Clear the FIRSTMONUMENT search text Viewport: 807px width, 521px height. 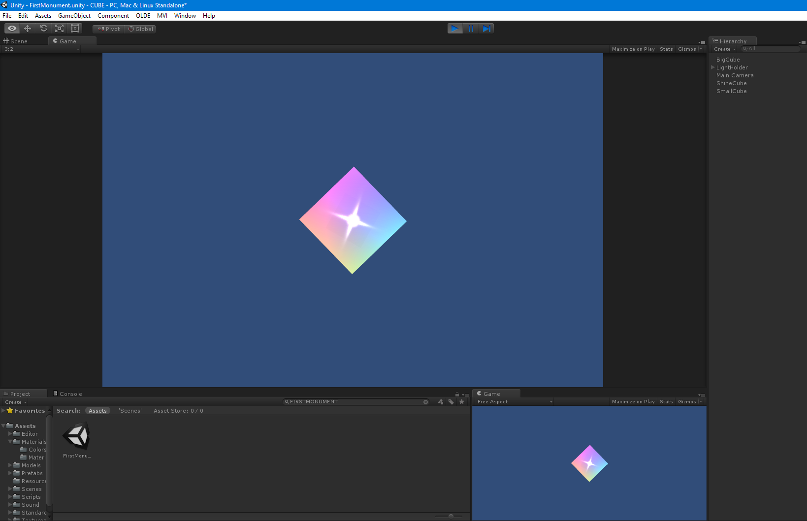pyautogui.click(x=426, y=402)
